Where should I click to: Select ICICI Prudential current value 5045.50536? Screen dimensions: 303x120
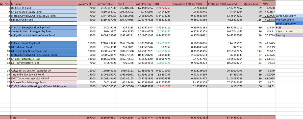tap(107, 86)
